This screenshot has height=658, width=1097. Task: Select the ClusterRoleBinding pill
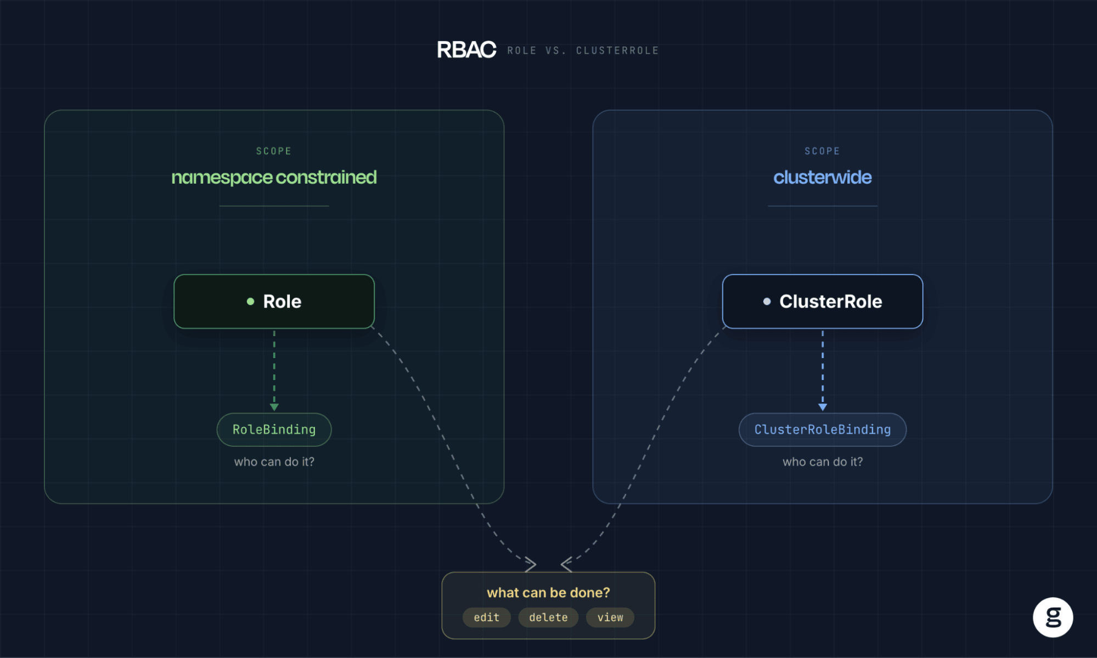tap(823, 429)
